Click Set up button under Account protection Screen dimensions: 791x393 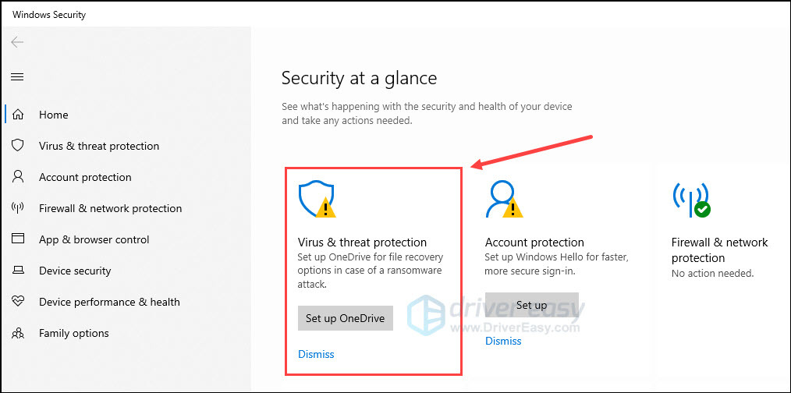532,305
